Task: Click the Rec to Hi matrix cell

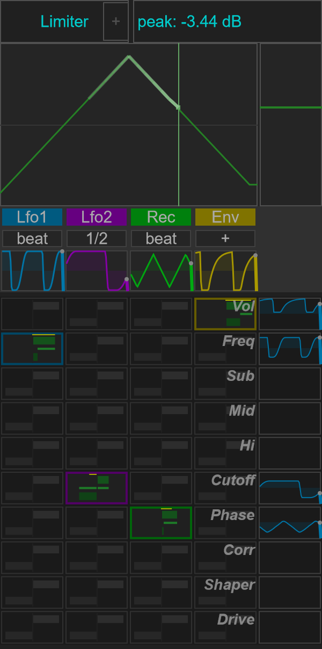Action: click(x=161, y=453)
